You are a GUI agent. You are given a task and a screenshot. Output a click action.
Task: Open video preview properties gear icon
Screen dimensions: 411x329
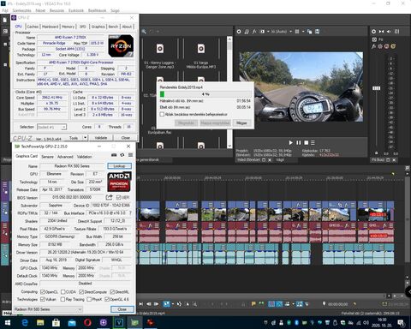(x=239, y=32)
